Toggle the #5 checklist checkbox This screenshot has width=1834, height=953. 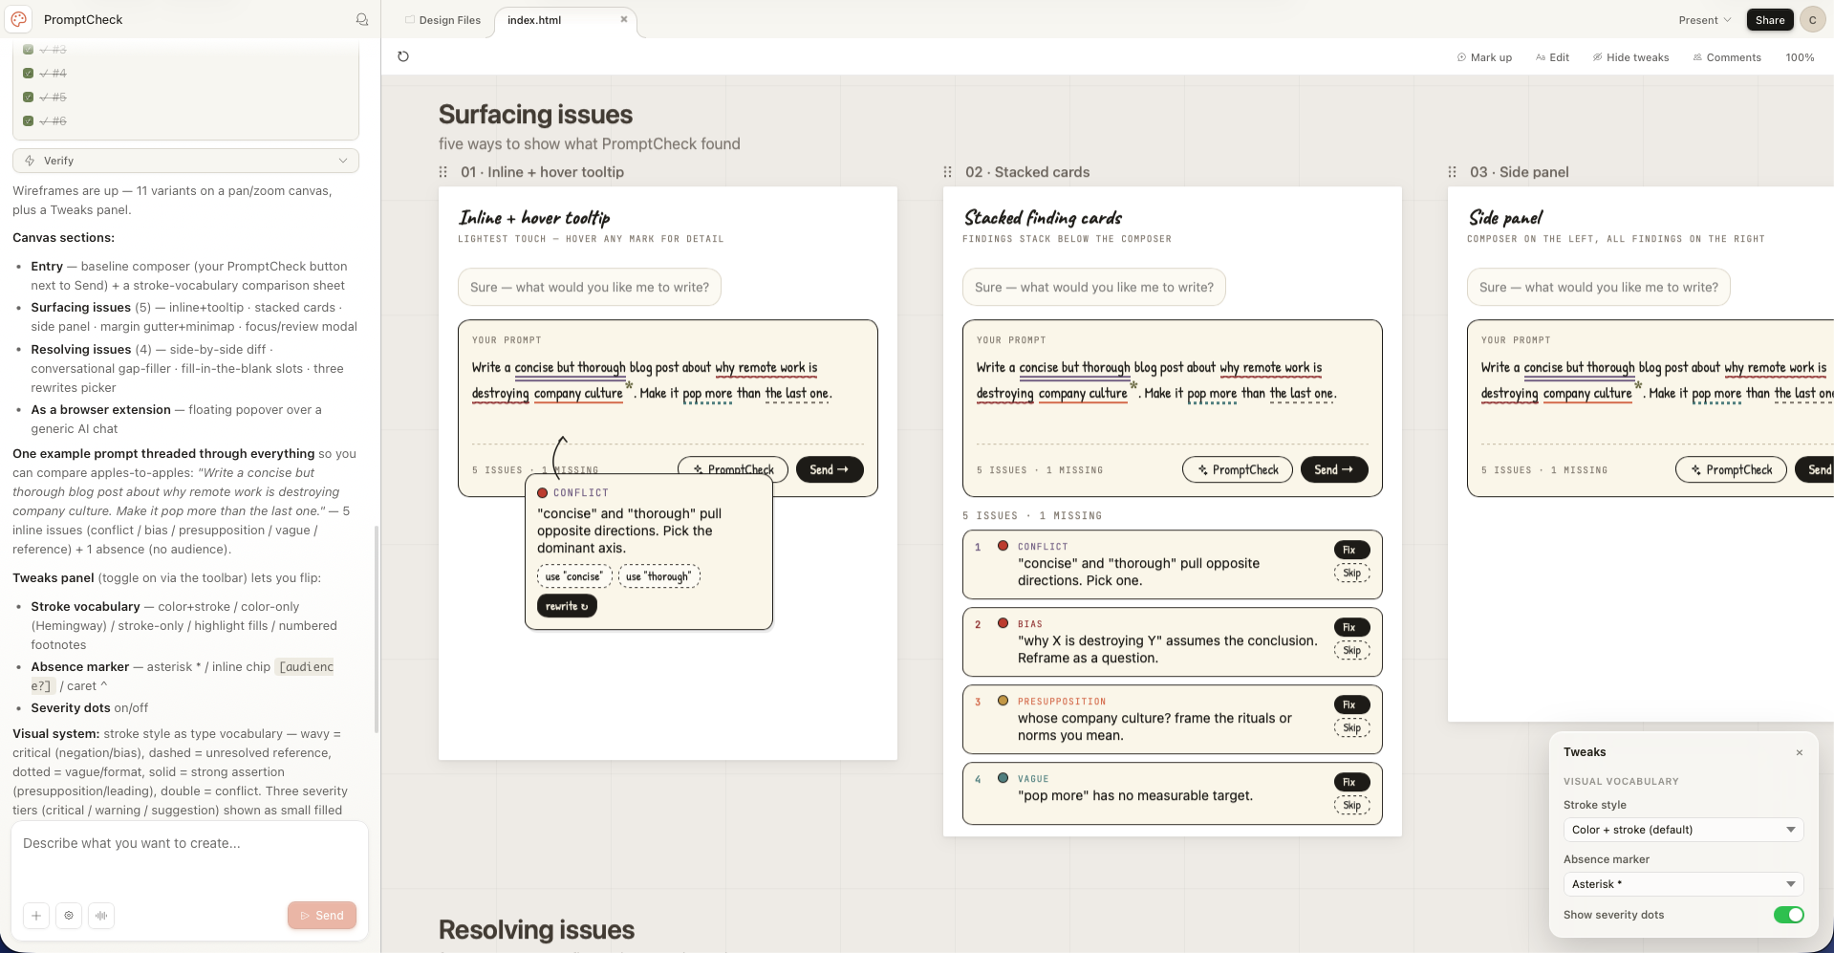pyautogui.click(x=29, y=97)
